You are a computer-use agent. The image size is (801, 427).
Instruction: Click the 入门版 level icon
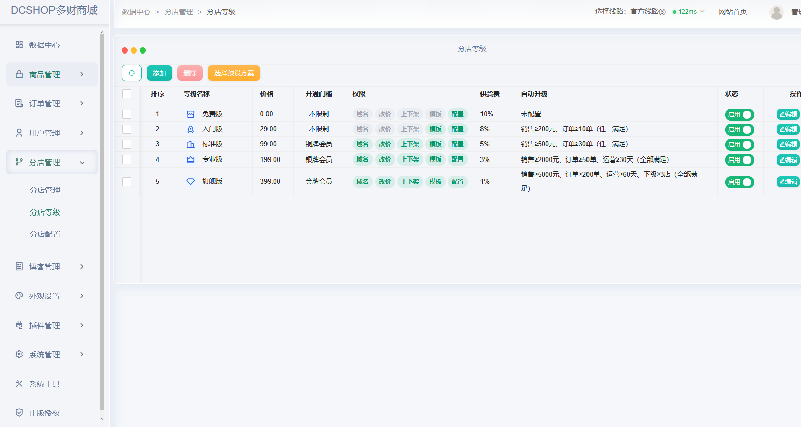click(191, 129)
